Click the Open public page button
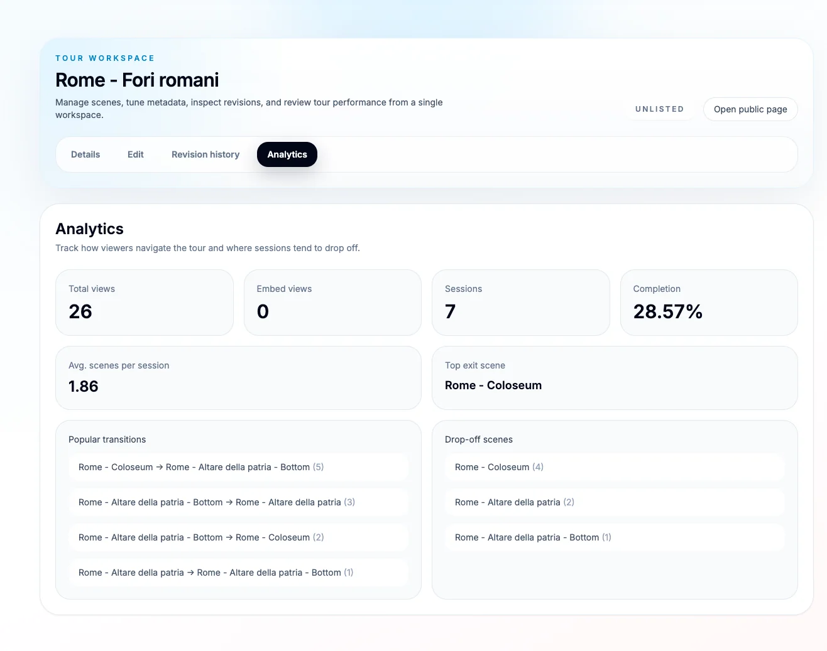The height and width of the screenshot is (651, 827). coord(750,109)
